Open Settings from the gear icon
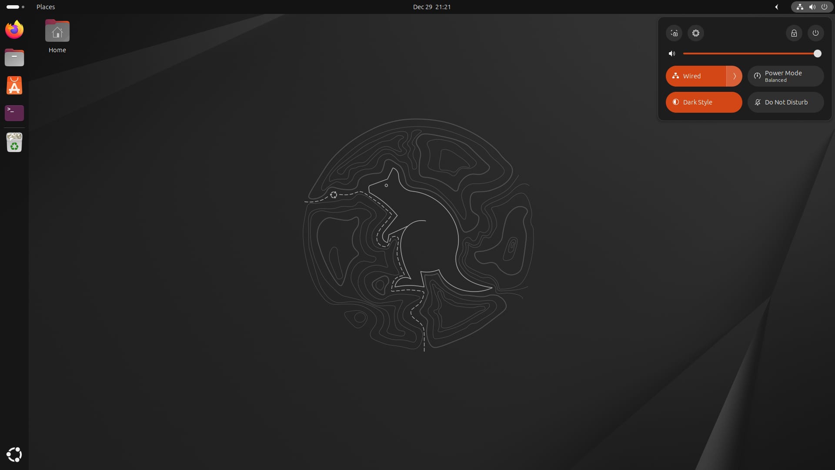Viewport: 835px width, 470px height. point(695,33)
